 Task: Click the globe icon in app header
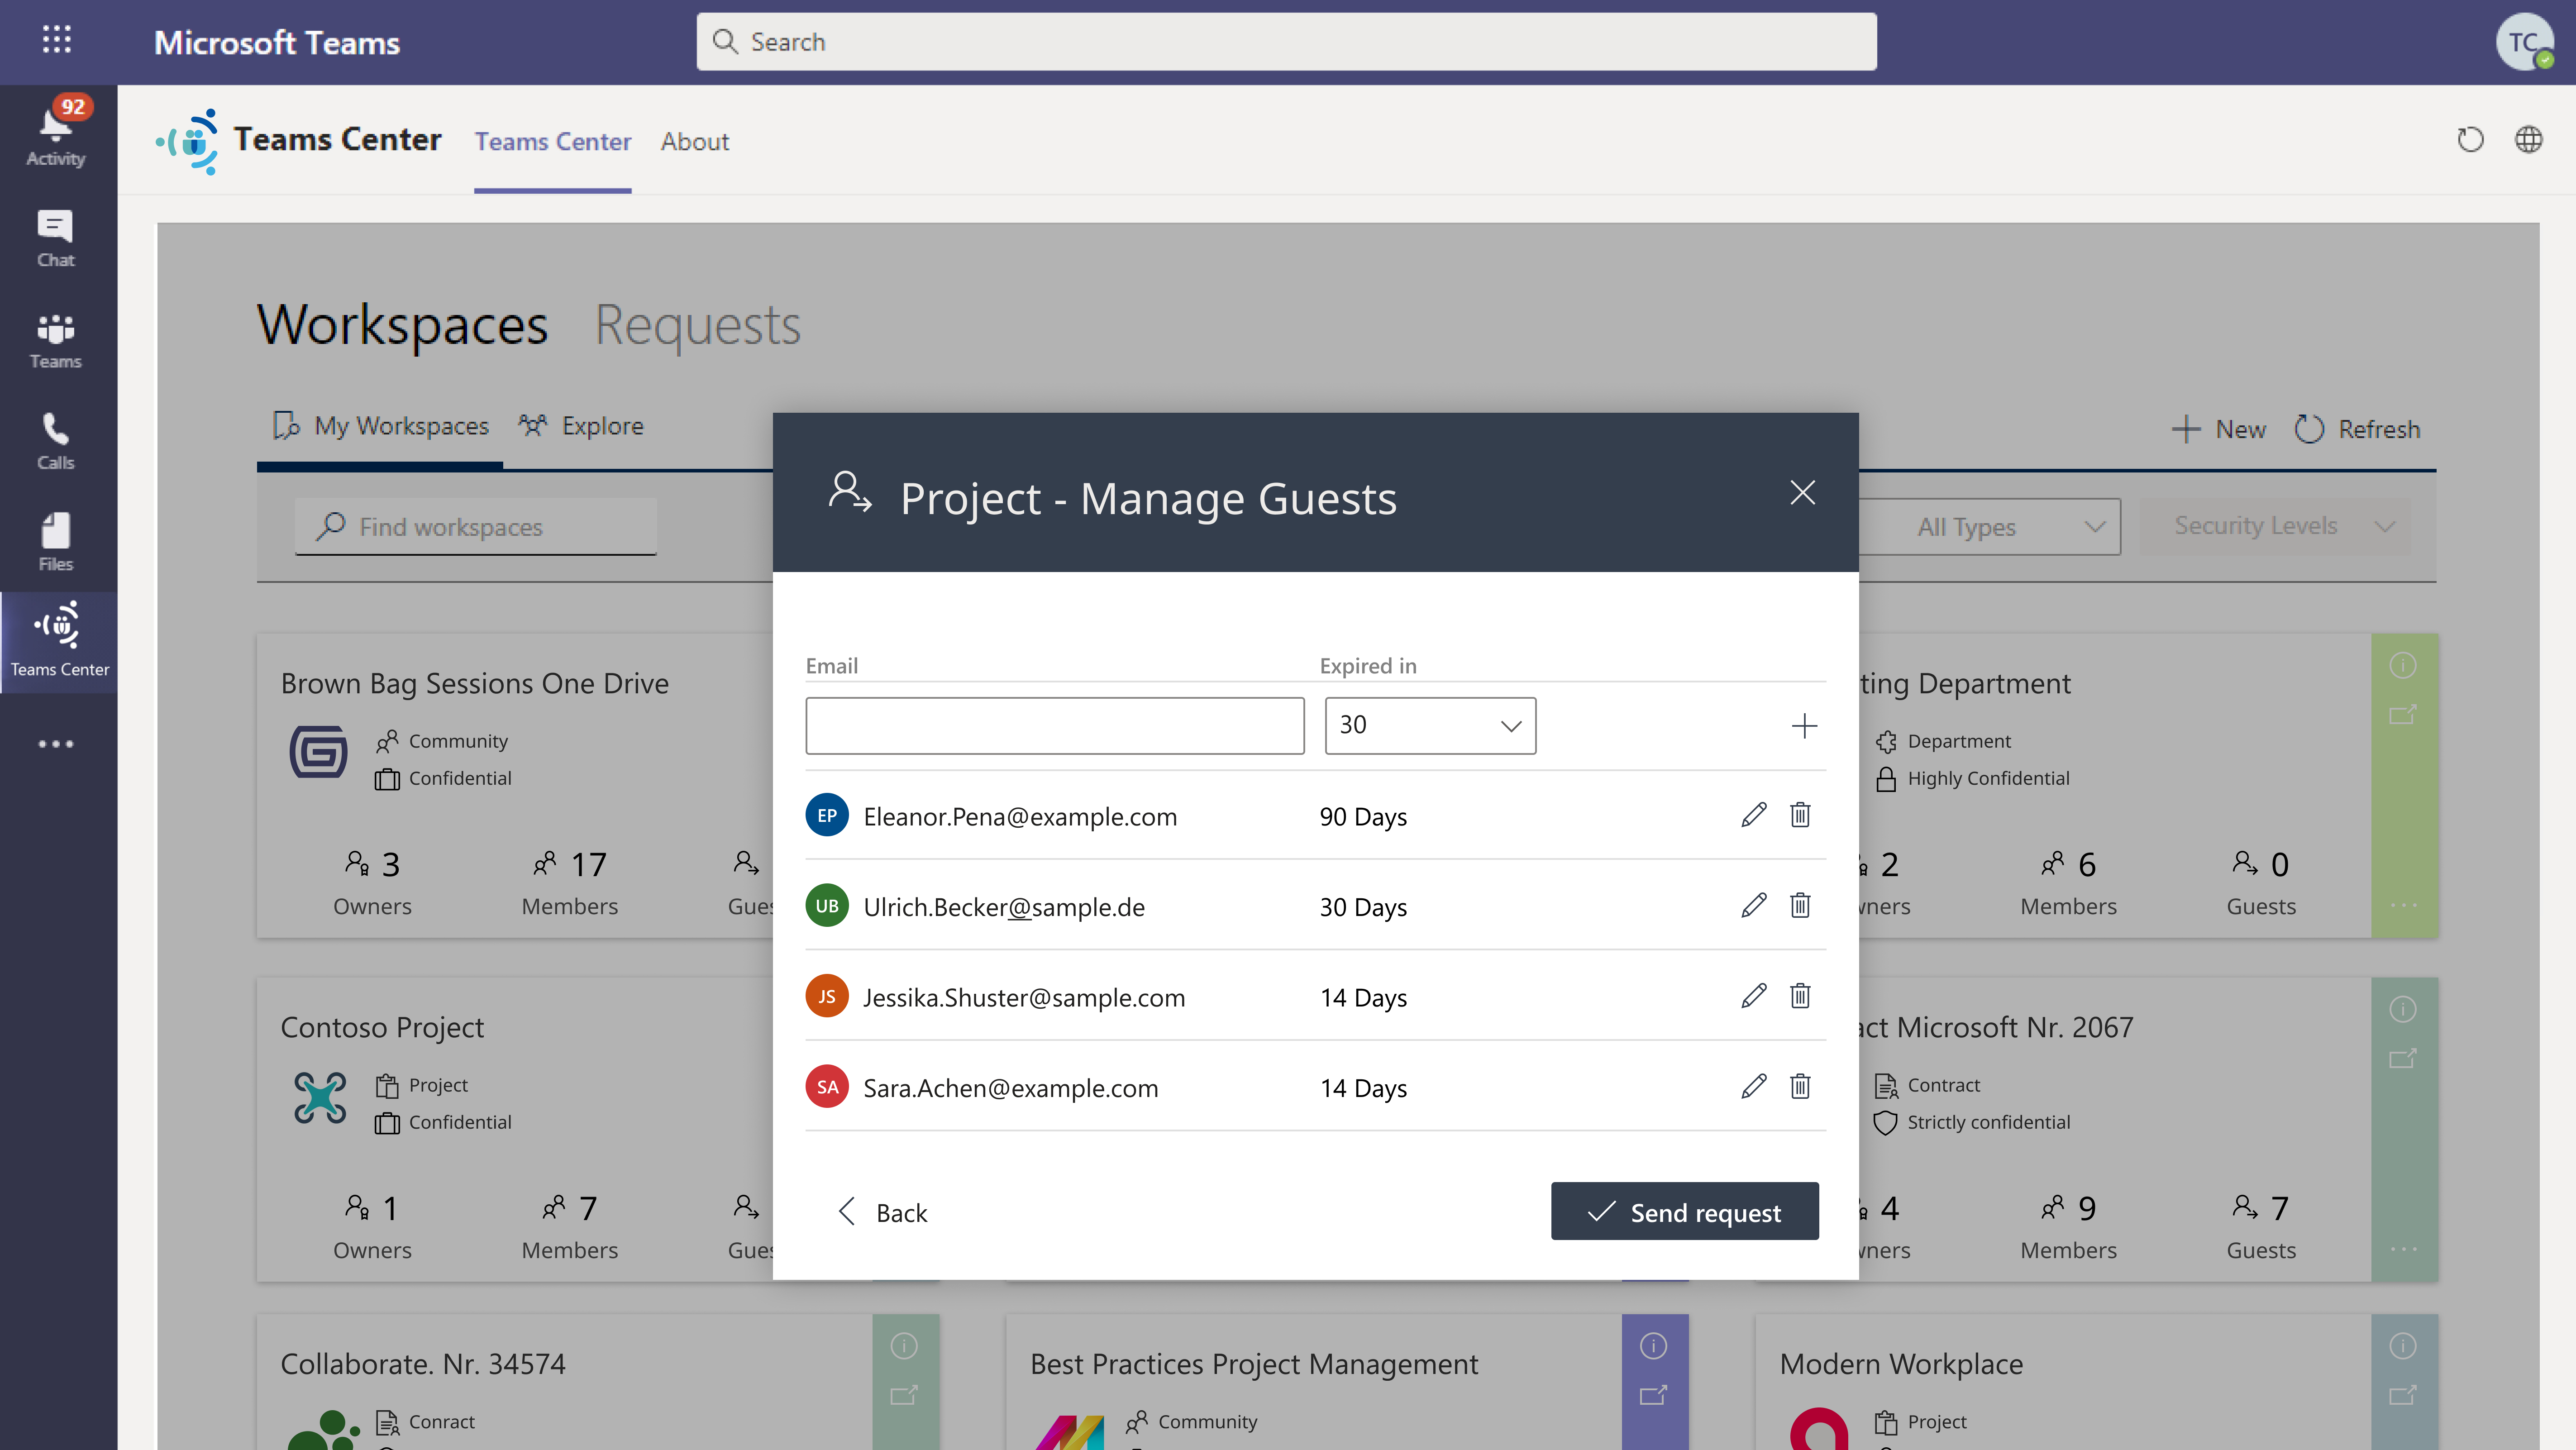point(2528,140)
